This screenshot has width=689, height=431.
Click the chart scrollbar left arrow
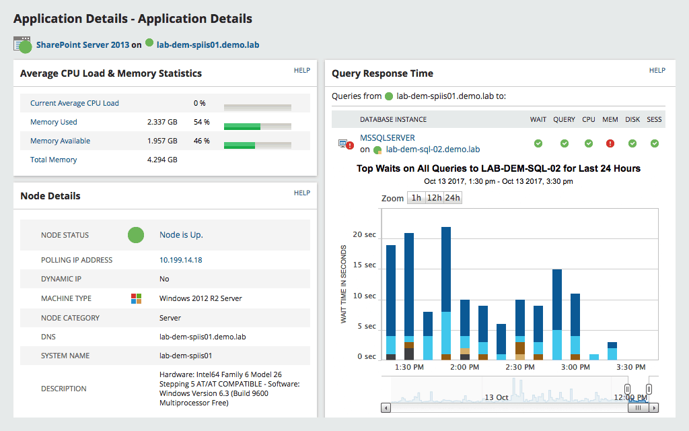click(386, 407)
